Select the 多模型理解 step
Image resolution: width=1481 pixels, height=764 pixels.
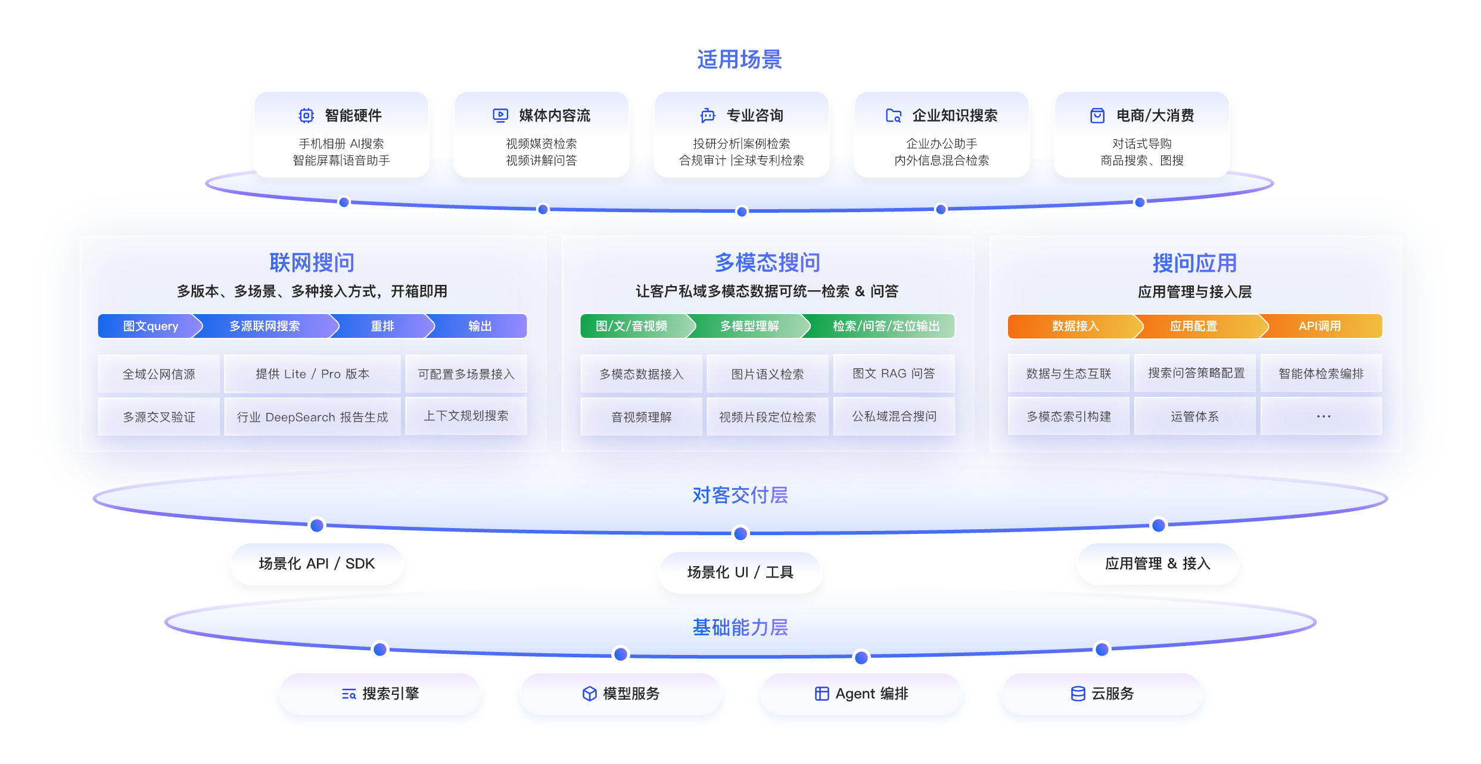point(749,326)
